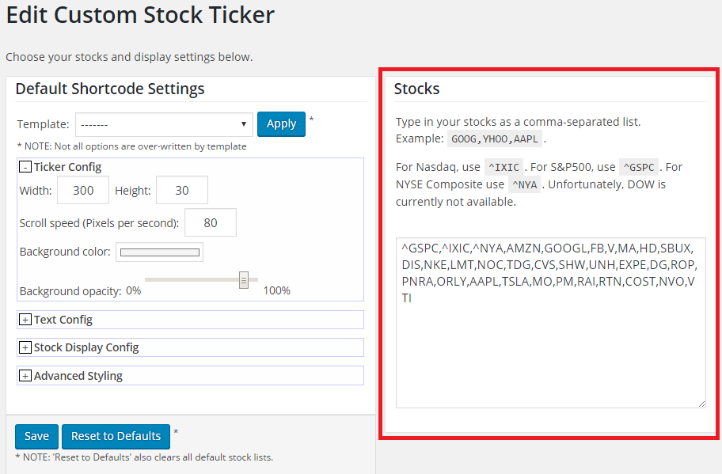Open the Template dropdown

pos(164,124)
